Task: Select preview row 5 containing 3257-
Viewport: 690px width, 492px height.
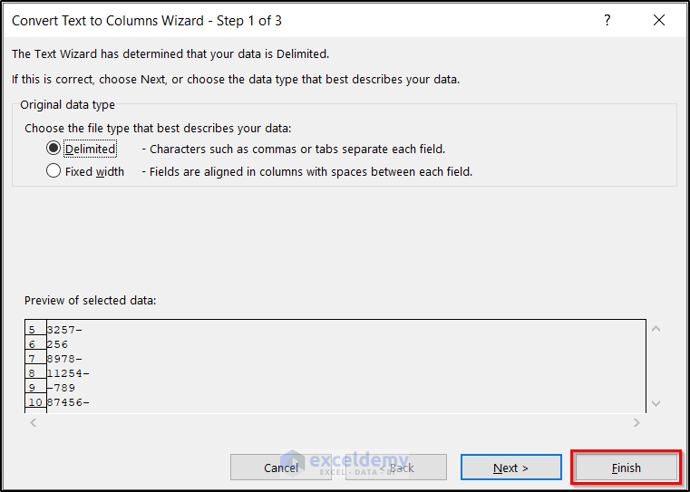Action: coord(68,330)
